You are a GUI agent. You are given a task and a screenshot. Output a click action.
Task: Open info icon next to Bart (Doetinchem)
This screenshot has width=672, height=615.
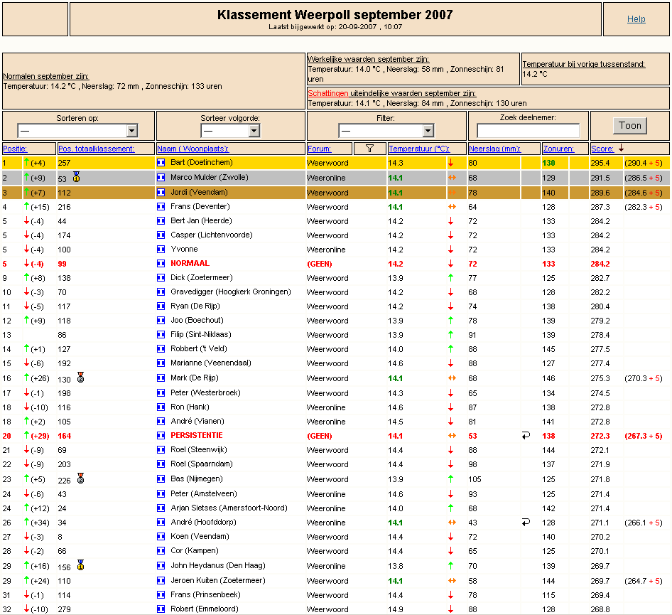point(161,163)
